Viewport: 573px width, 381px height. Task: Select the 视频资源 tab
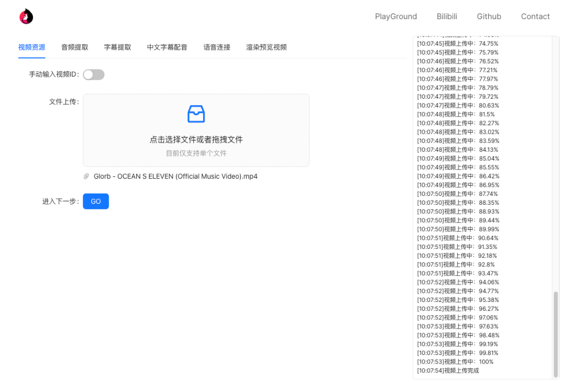coord(31,47)
